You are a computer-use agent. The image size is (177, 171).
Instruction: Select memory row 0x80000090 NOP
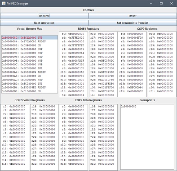click(x=30, y=53)
